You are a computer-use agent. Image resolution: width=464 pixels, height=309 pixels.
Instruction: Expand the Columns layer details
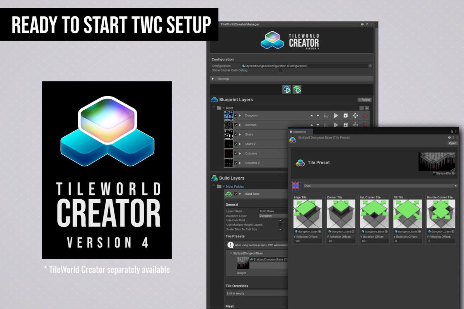tap(240, 153)
